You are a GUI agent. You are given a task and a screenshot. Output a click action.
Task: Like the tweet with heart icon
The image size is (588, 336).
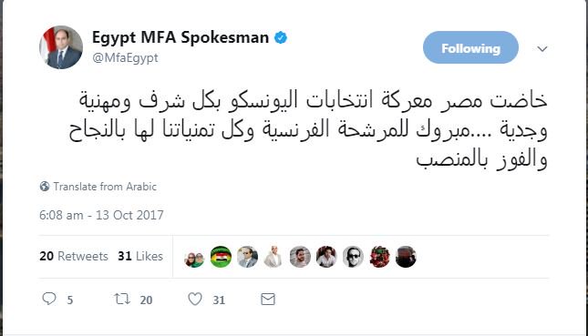coord(195,299)
